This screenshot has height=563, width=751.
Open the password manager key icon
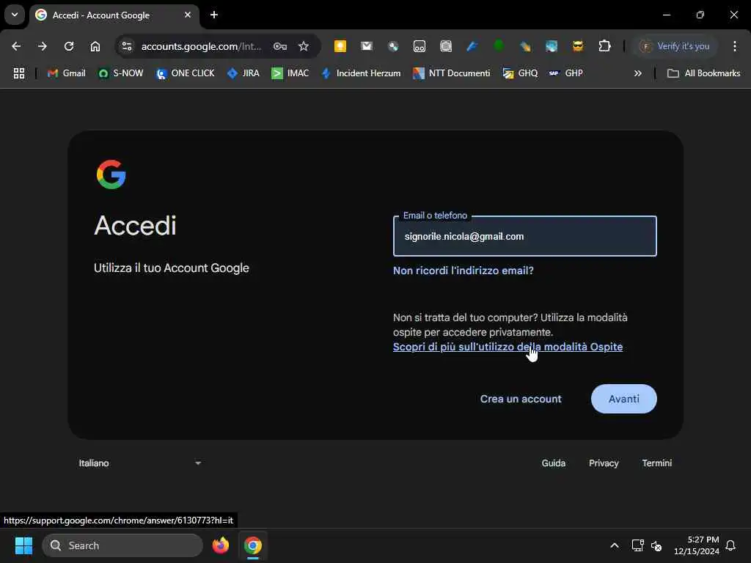click(x=280, y=46)
